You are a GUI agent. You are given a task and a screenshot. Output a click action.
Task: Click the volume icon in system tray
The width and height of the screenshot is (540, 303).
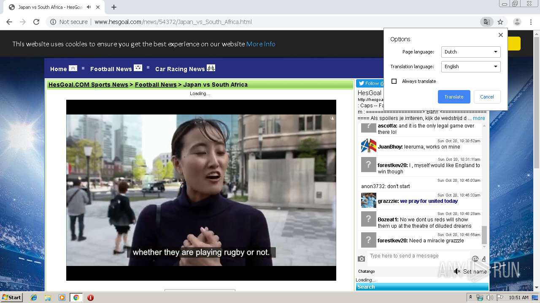pyautogui.click(x=490, y=298)
